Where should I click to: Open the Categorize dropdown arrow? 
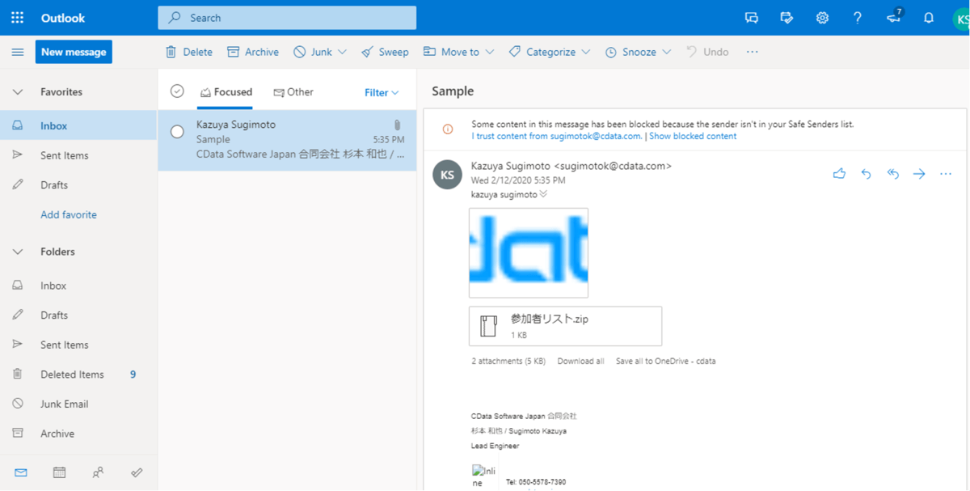pos(585,52)
